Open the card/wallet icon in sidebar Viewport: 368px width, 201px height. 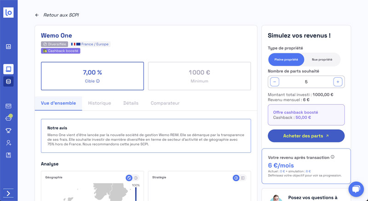pyautogui.click(x=8, y=106)
